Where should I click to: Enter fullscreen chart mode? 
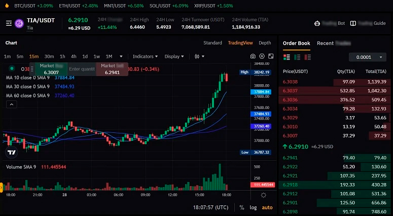point(271,56)
